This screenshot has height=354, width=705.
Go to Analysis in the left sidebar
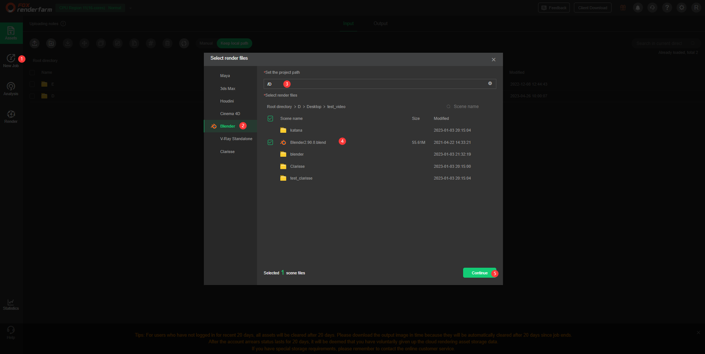click(x=11, y=89)
